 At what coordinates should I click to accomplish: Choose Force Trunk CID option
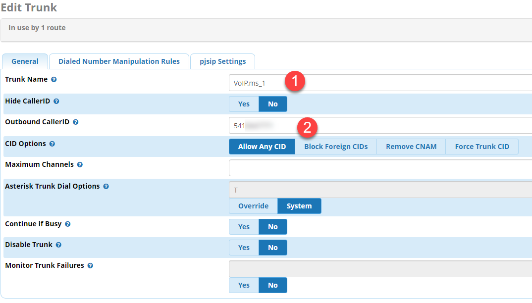[482, 147]
